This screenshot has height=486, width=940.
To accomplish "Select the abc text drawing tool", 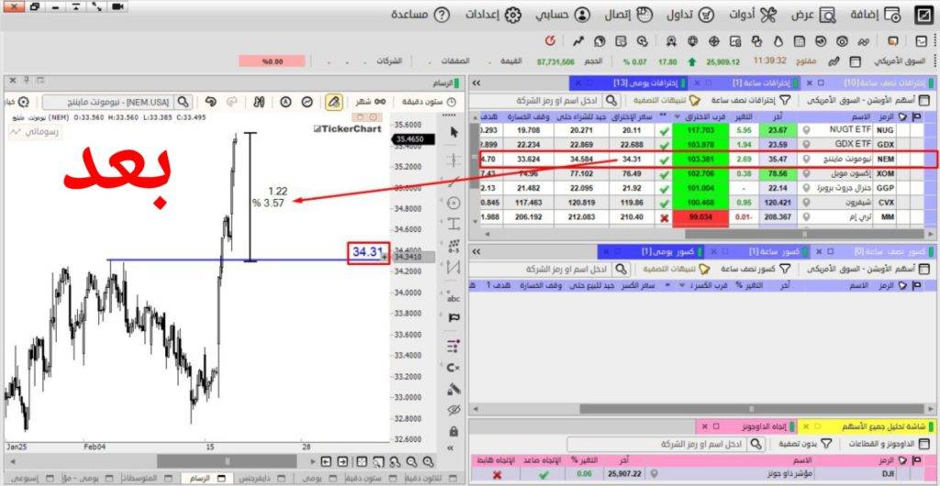I will pyautogui.click(x=453, y=297).
